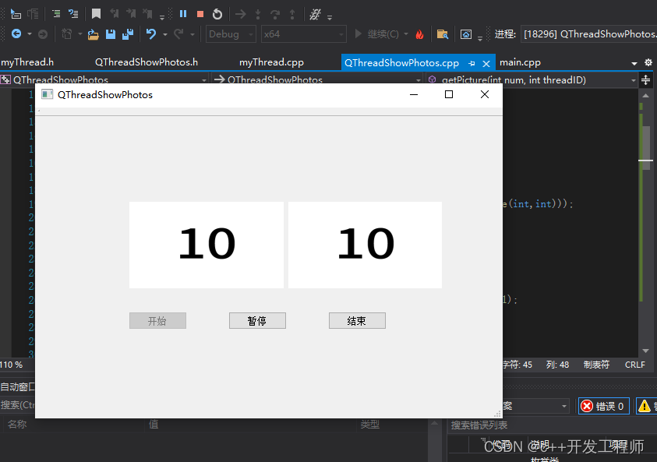This screenshot has width=657, height=462.
Task: Click the Step Over icon
Action: [274, 13]
